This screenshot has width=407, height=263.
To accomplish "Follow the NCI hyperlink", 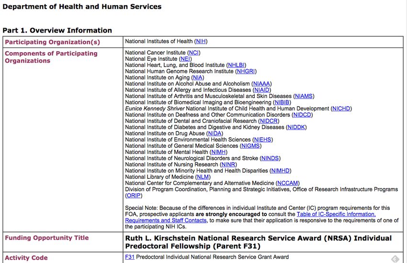I will [x=193, y=53].
